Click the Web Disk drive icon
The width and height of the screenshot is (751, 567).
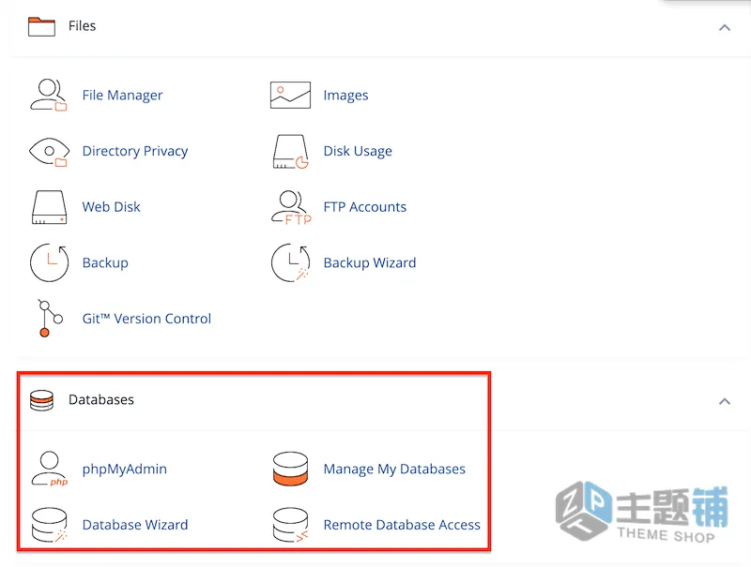pyautogui.click(x=50, y=207)
